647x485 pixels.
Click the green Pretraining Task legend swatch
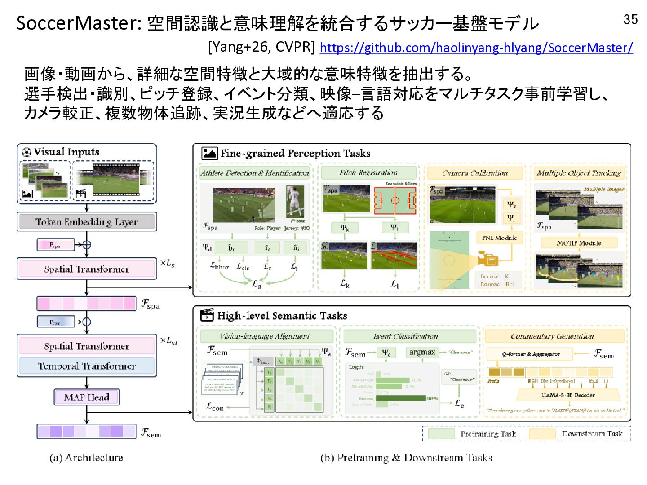[441, 434]
